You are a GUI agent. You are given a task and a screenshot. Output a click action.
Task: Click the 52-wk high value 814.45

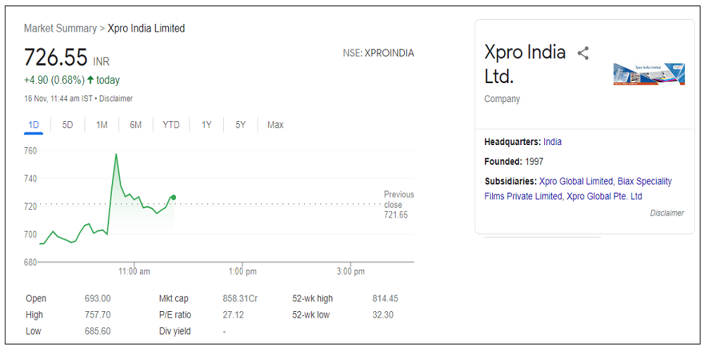385,298
